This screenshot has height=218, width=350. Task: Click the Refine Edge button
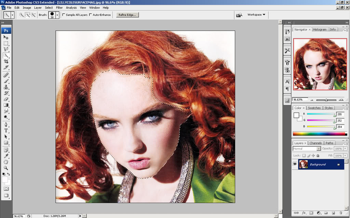[x=127, y=15]
